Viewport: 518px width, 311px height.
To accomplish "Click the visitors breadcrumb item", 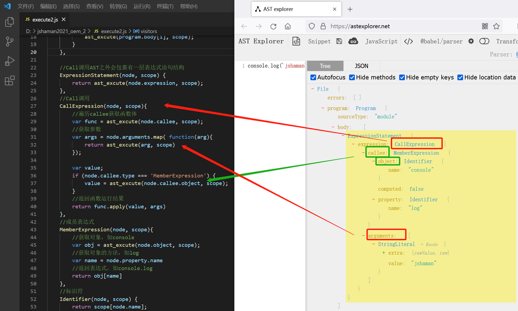I will click(x=149, y=31).
